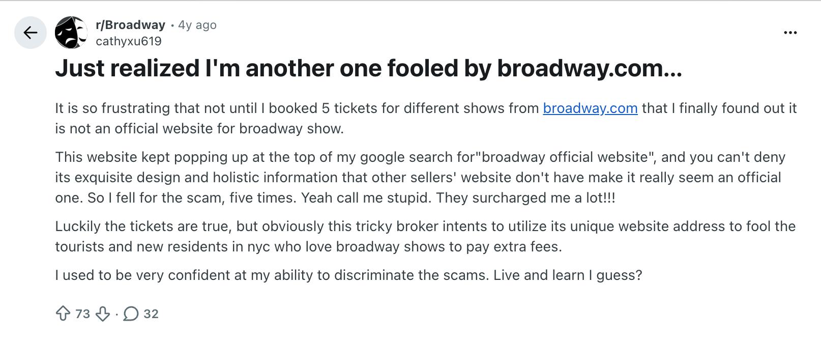Go to the r/Broadway subreddit link
This screenshot has height=341, width=821.
pos(130,25)
